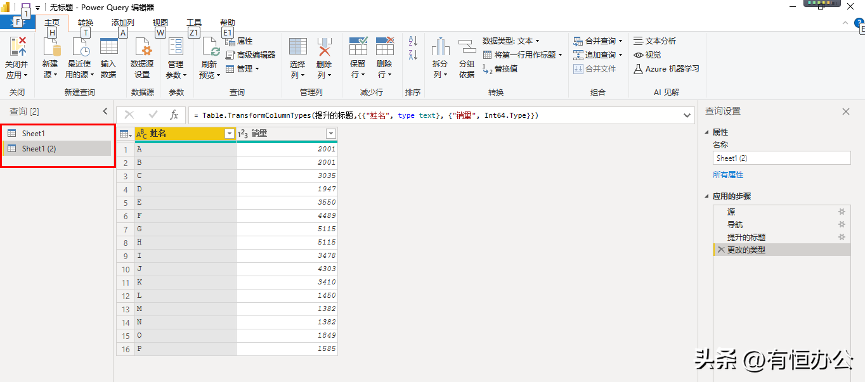Screen dimensions: 865x382
Task: Switch to the 添加列 (Add Column) tab
Action: pos(123,23)
